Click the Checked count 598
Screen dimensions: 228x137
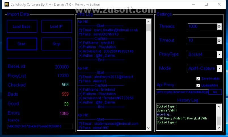point(65,85)
